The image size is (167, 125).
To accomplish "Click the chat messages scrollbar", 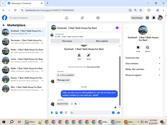I will pyautogui.click(x=120, y=81).
